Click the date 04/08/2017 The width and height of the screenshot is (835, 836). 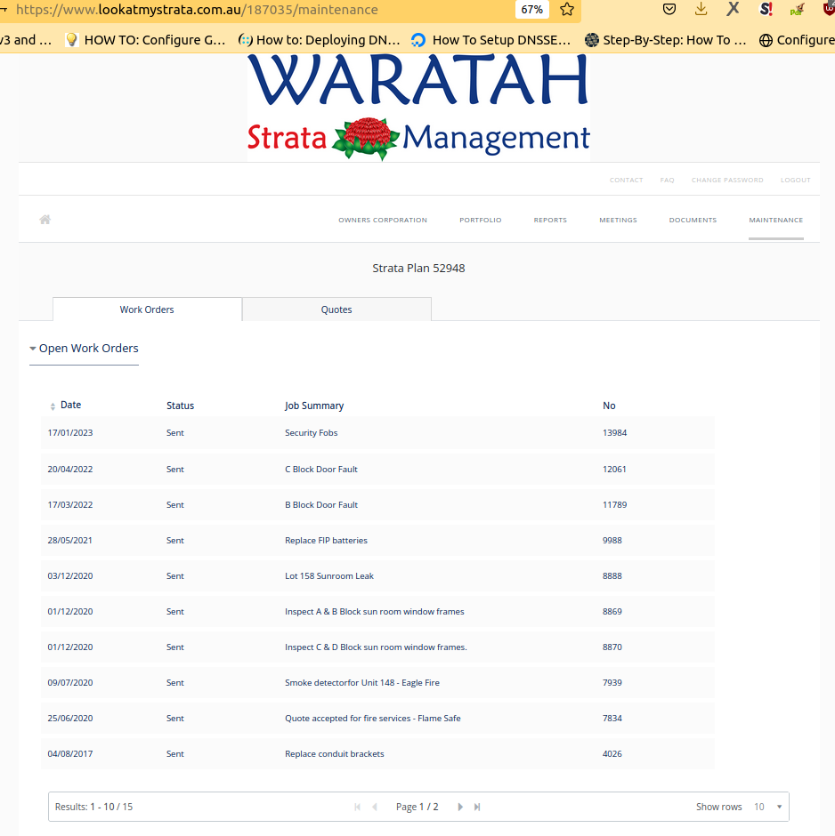pos(70,754)
